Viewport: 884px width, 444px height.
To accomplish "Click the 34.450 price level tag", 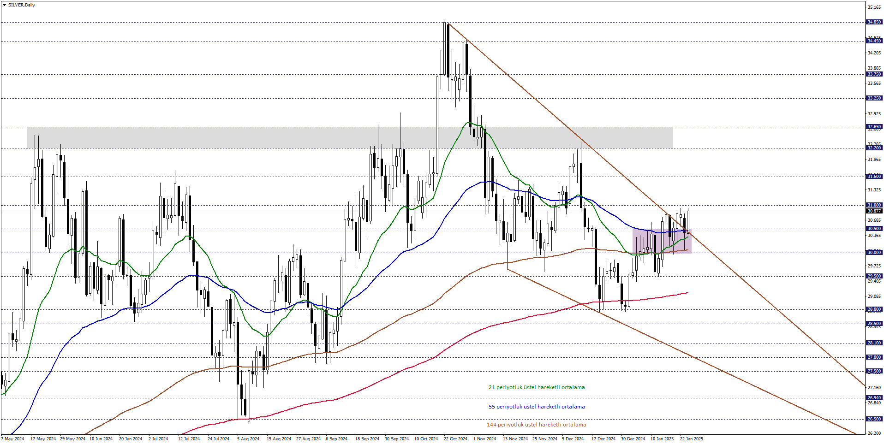I will point(874,41).
